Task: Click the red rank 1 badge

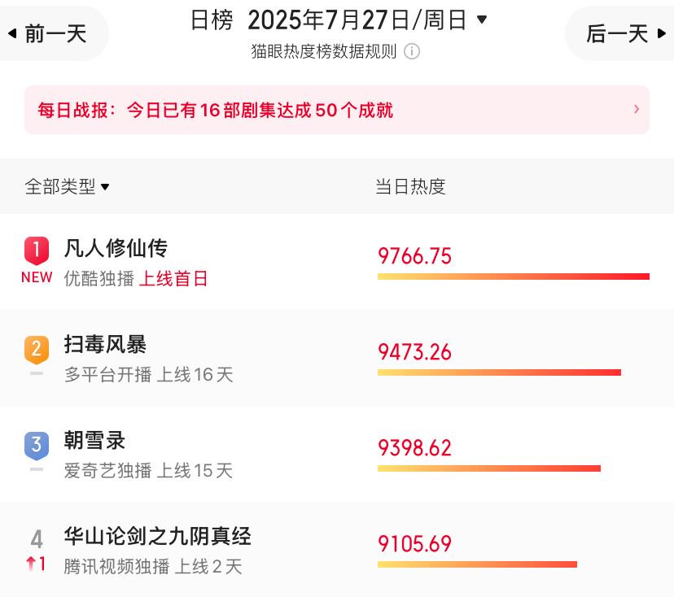Action: 37,250
